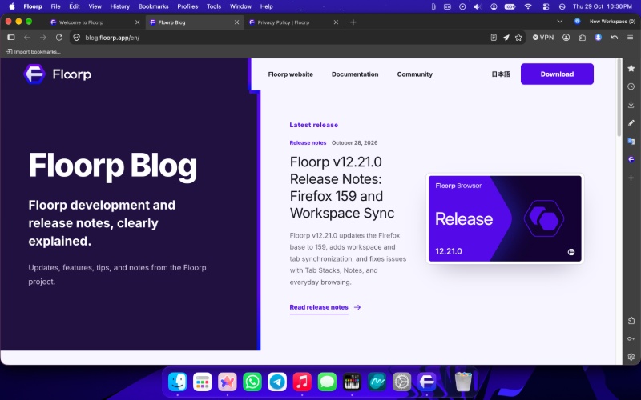
Task: Open Telegram from the Dock
Action: point(277,382)
